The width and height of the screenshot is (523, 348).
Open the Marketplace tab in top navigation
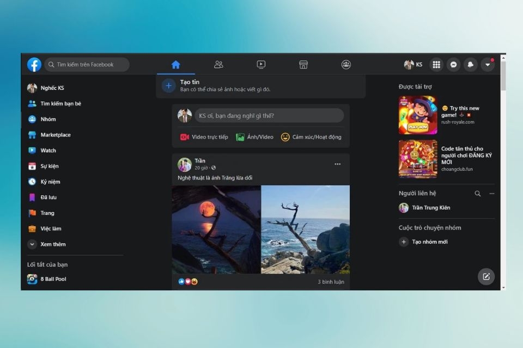click(303, 65)
